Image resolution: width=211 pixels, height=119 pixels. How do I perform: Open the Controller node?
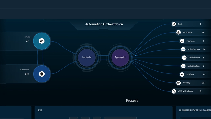point(87,58)
